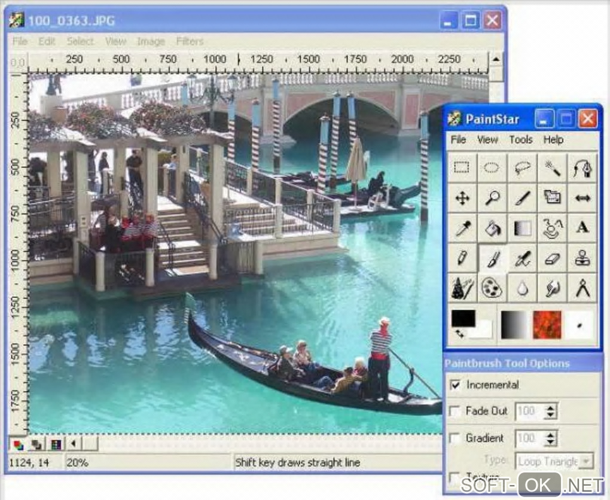
Task: Select the Pencil tool
Action: pyautogui.click(x=462, y=258)
